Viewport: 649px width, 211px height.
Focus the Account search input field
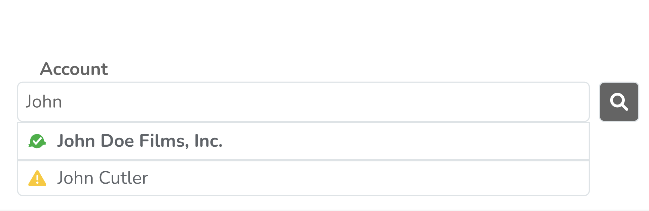point(303,102)
